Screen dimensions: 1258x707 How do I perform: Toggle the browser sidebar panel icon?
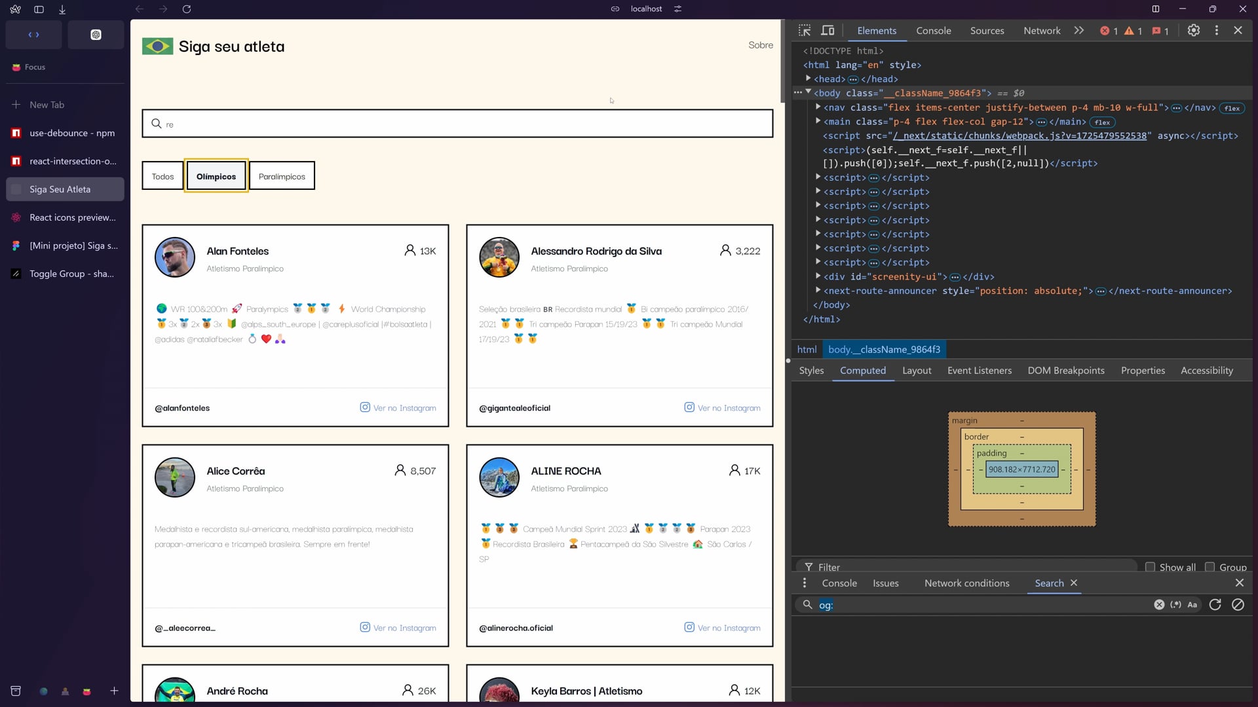point(39,9)
